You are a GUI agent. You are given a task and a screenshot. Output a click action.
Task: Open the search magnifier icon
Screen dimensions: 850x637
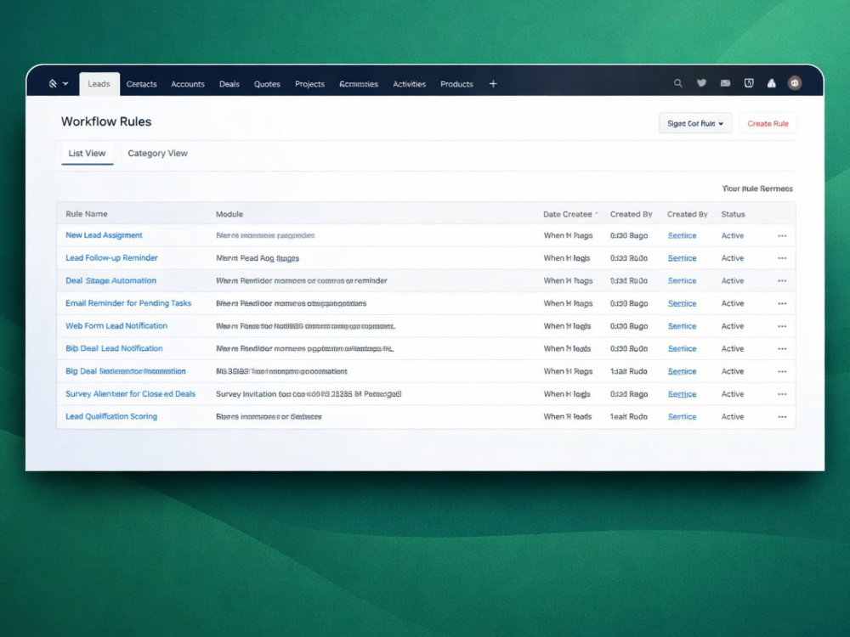click(x=677, y=83)
